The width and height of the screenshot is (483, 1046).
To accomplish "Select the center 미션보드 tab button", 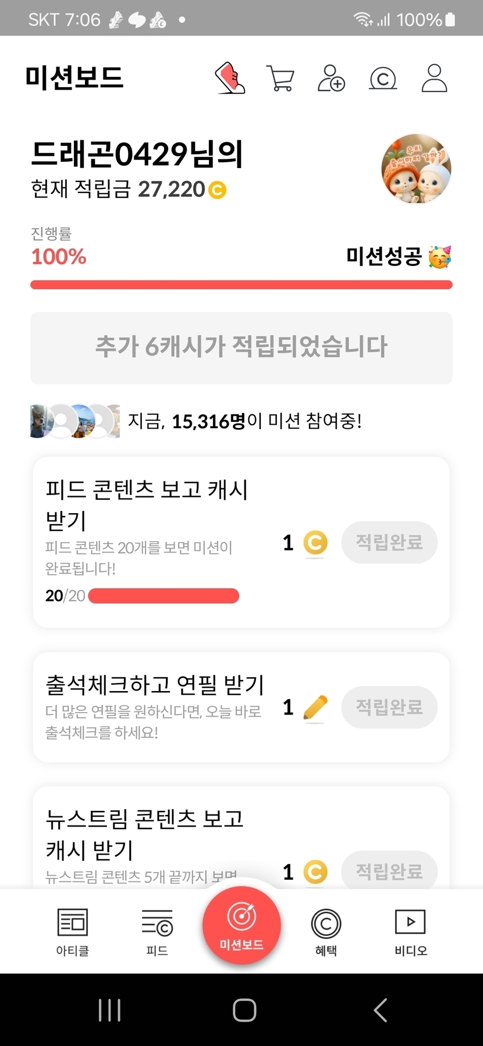I will pos(241,925).
